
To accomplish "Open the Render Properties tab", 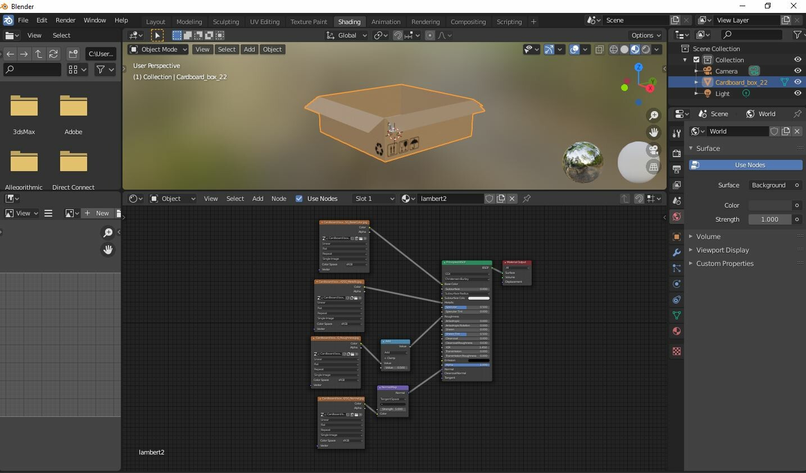I will pyautogui.click(x=677, y=152).
